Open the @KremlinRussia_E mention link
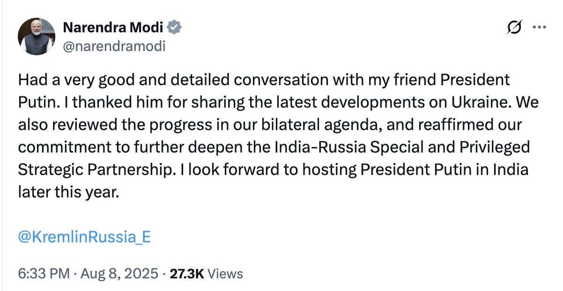Screen dimensions: 563x291 84,237
